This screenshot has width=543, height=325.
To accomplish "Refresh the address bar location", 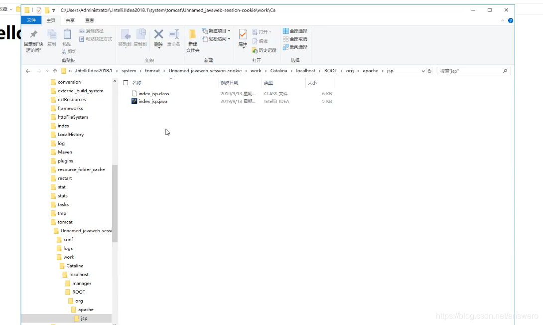I will click(429, 71).
